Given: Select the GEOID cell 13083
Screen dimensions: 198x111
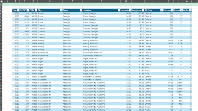Looking at the screenshot, I should pos(24,31).
